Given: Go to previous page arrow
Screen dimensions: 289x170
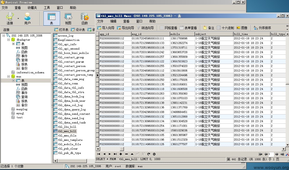Looking at the screenshot, I should point(266,154).
